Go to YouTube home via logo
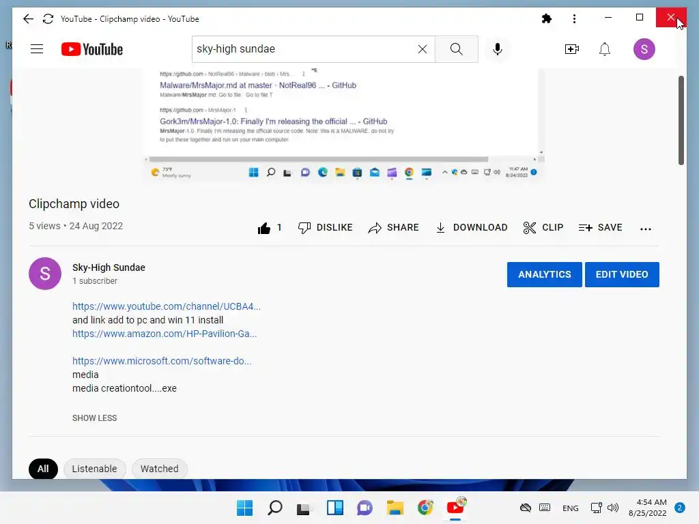The width and height of the screenshot is (699, 524). tap(92, 49)
